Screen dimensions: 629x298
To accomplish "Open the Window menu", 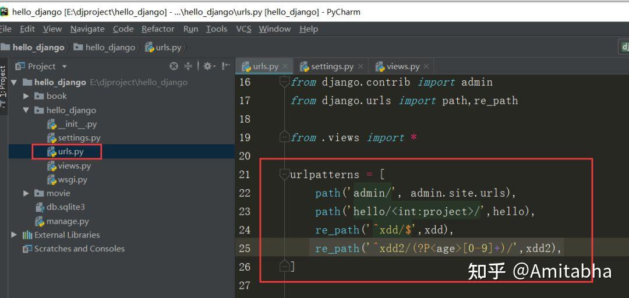I will point(275,29).
